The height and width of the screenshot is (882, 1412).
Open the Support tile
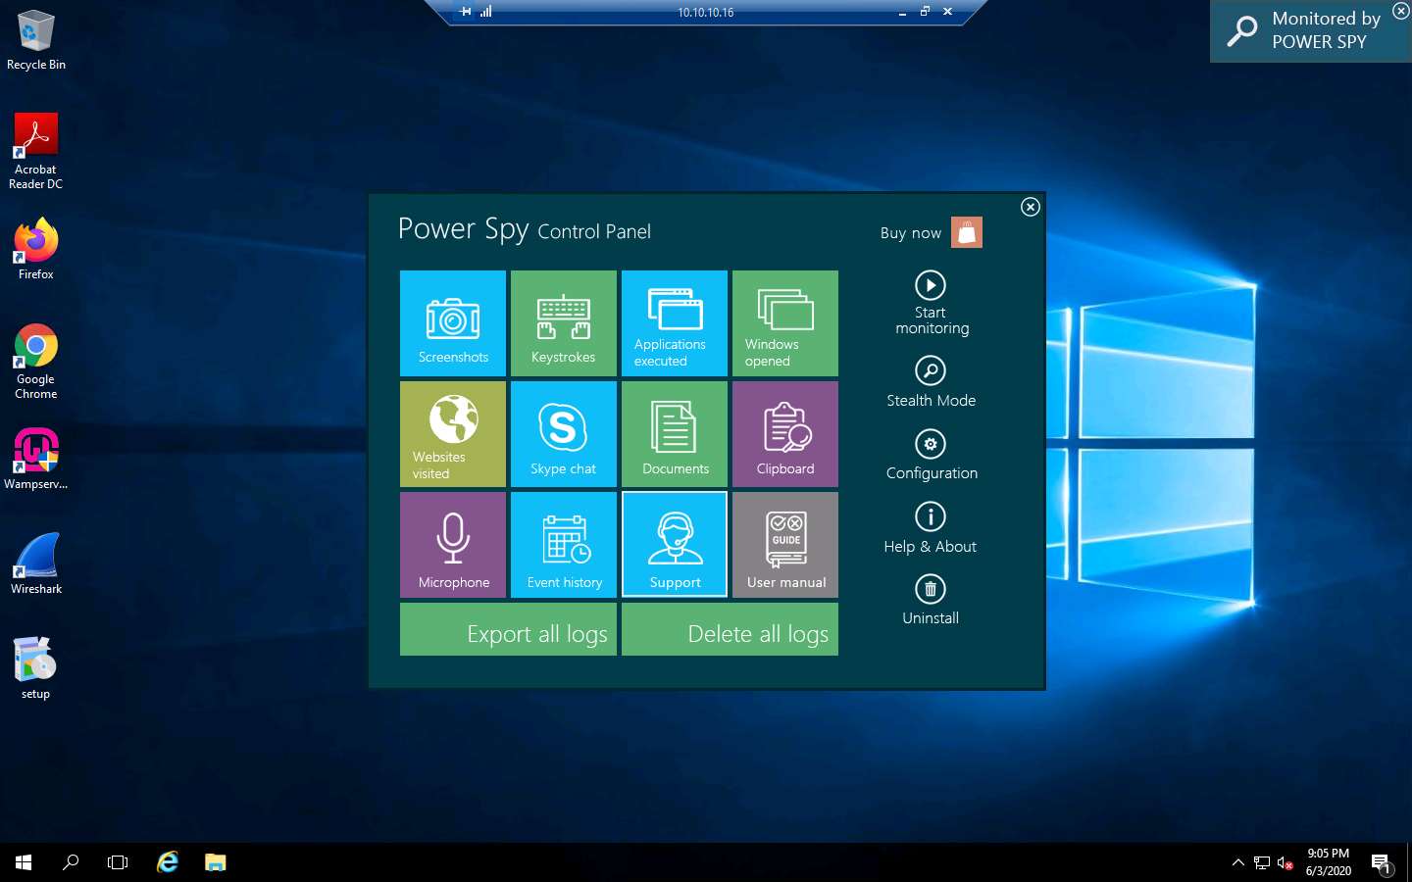(x=675, y=545)
